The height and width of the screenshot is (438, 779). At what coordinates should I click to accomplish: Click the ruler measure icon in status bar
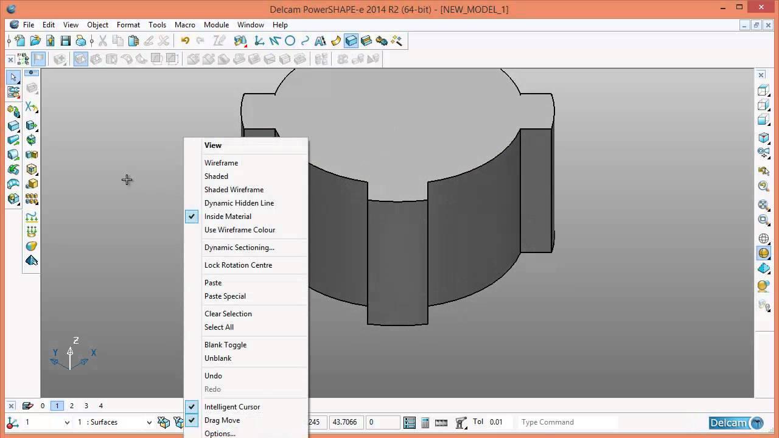click(x=441, y=422)
